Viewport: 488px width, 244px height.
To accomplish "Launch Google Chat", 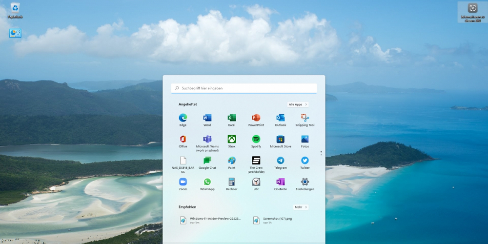I will pyautogui.click(x=207, y=163).
